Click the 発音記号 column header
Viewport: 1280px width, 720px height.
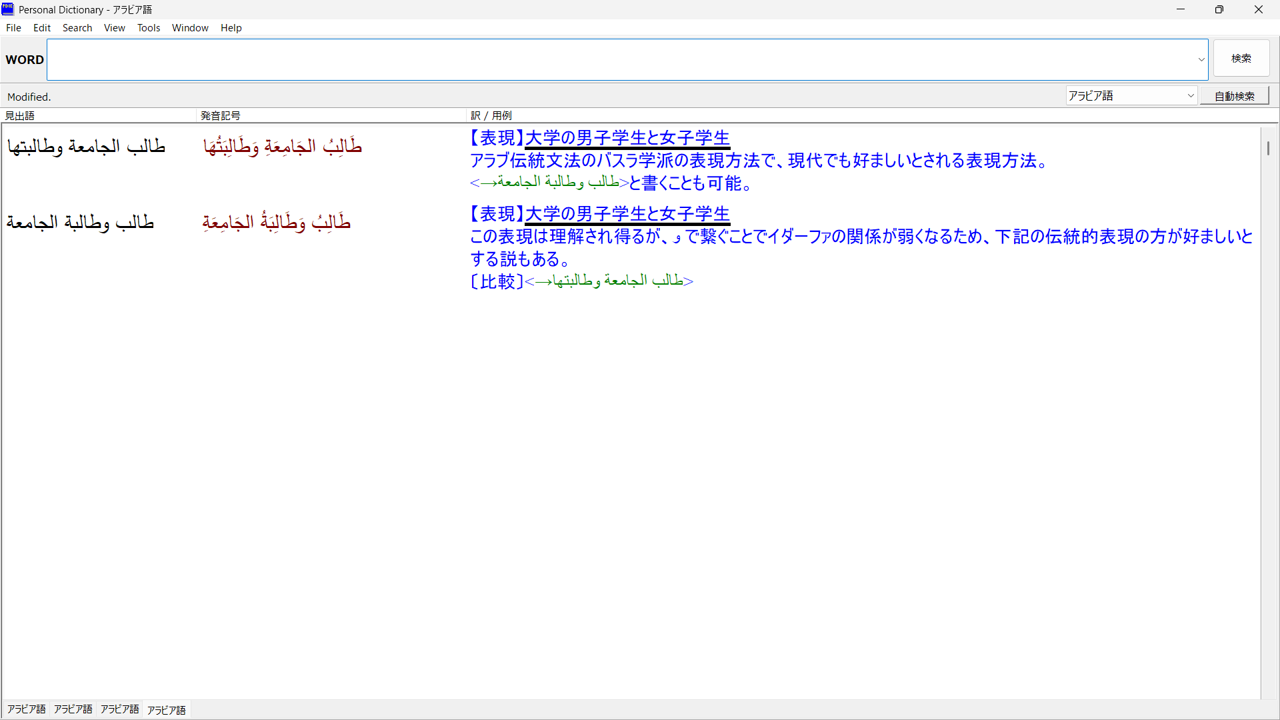tap(221, 115)
